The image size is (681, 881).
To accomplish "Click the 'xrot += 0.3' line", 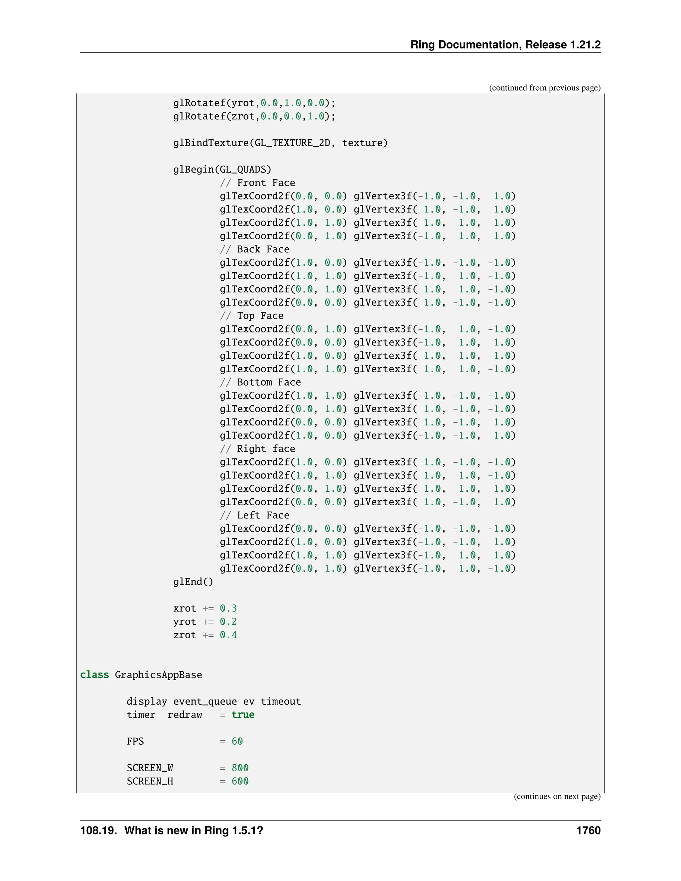I will click(205, 608).
